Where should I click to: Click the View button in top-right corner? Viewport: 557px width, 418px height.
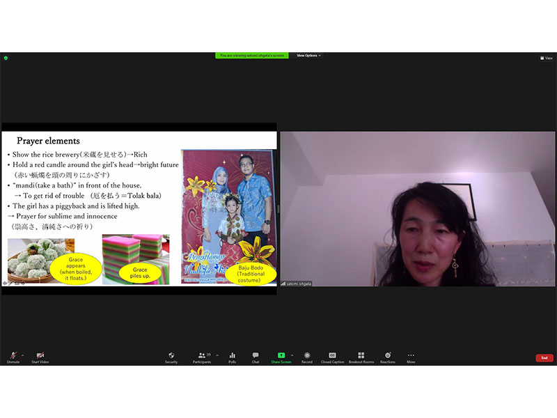(x=546, y=58)
